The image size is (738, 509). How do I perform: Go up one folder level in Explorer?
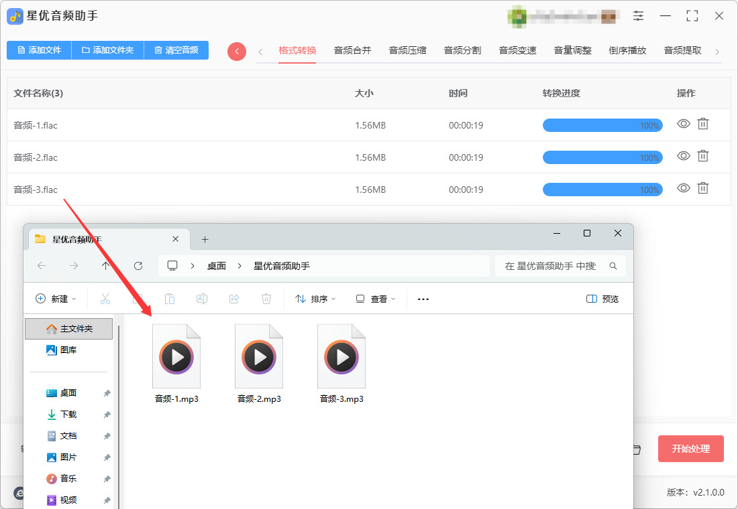point(105,266)
